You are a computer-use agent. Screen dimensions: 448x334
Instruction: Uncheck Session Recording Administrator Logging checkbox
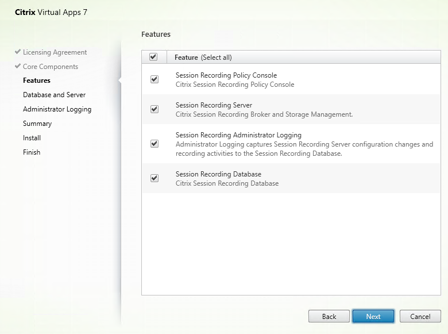[x=155, y=144]
